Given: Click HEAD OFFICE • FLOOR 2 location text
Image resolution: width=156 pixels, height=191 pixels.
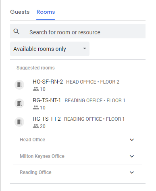Looking at the screenshot, I should (93, 82).
